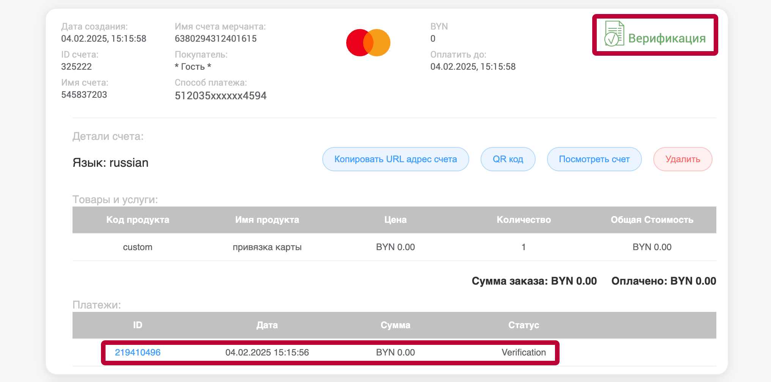Select the custom product code cell
Image resolution: width=771 pixels, height=382 pixels.
click(x=137, y=247)
